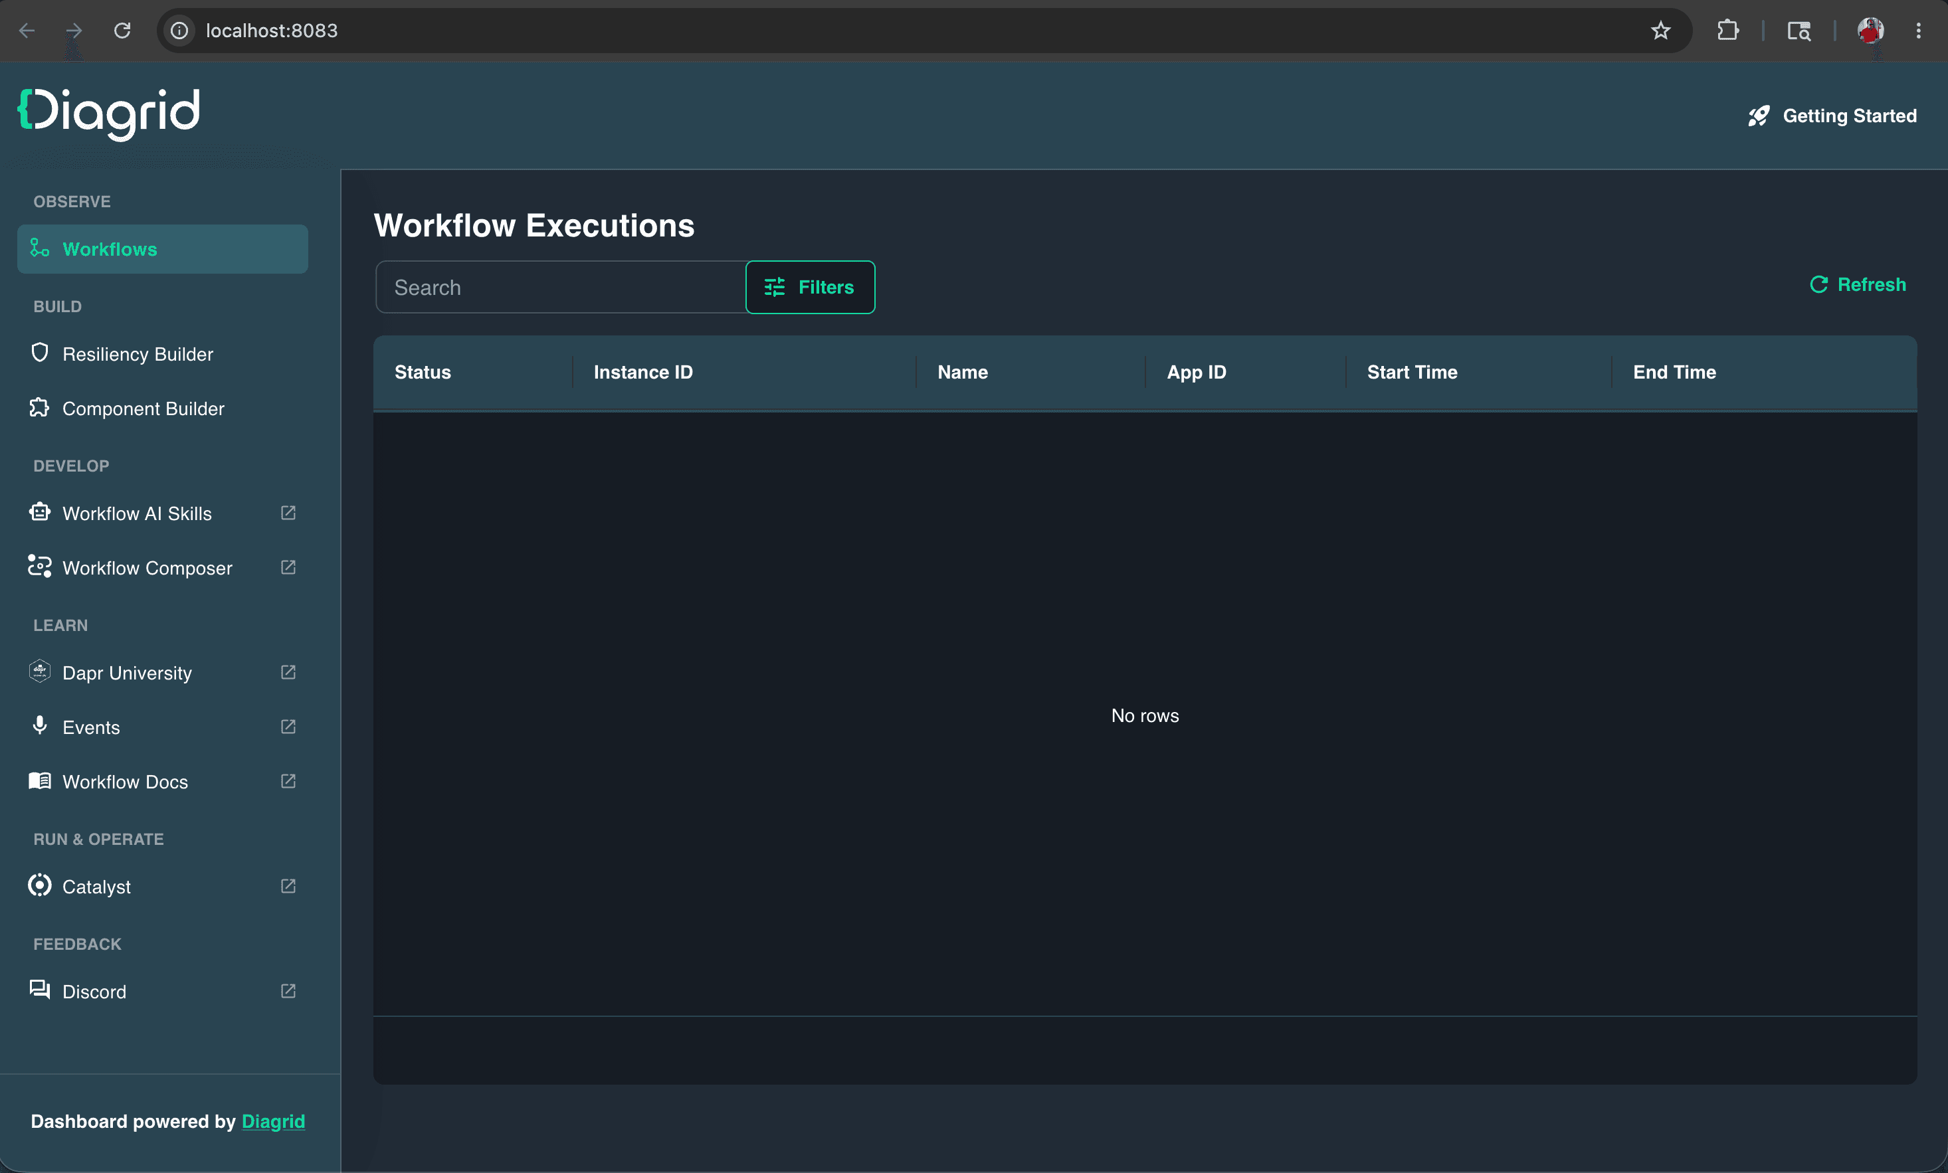Reload the page using the browser button
Image resolution: width=1948 pixels, height=1173 pixels.
[x=122, y=31]
